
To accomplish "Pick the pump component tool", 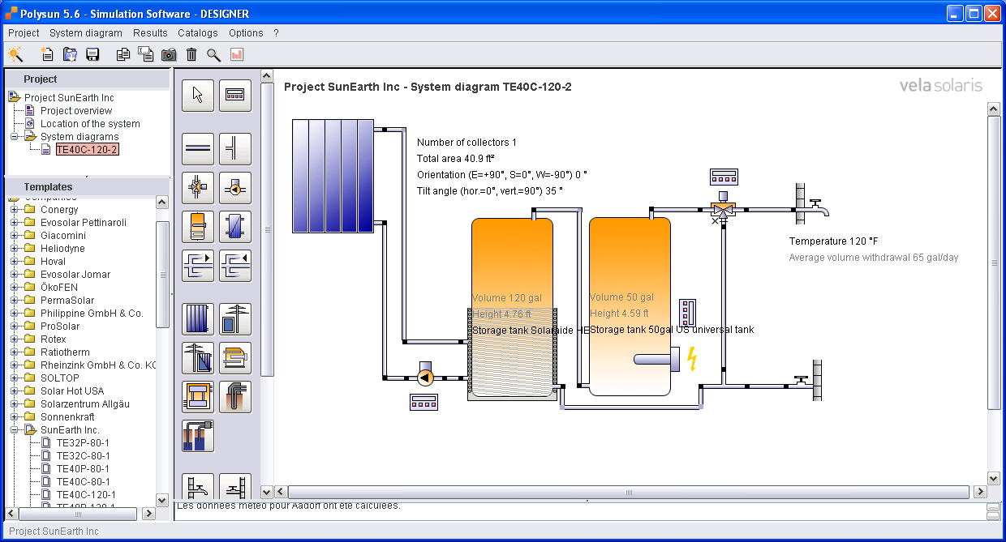I will tap(235, 188).
